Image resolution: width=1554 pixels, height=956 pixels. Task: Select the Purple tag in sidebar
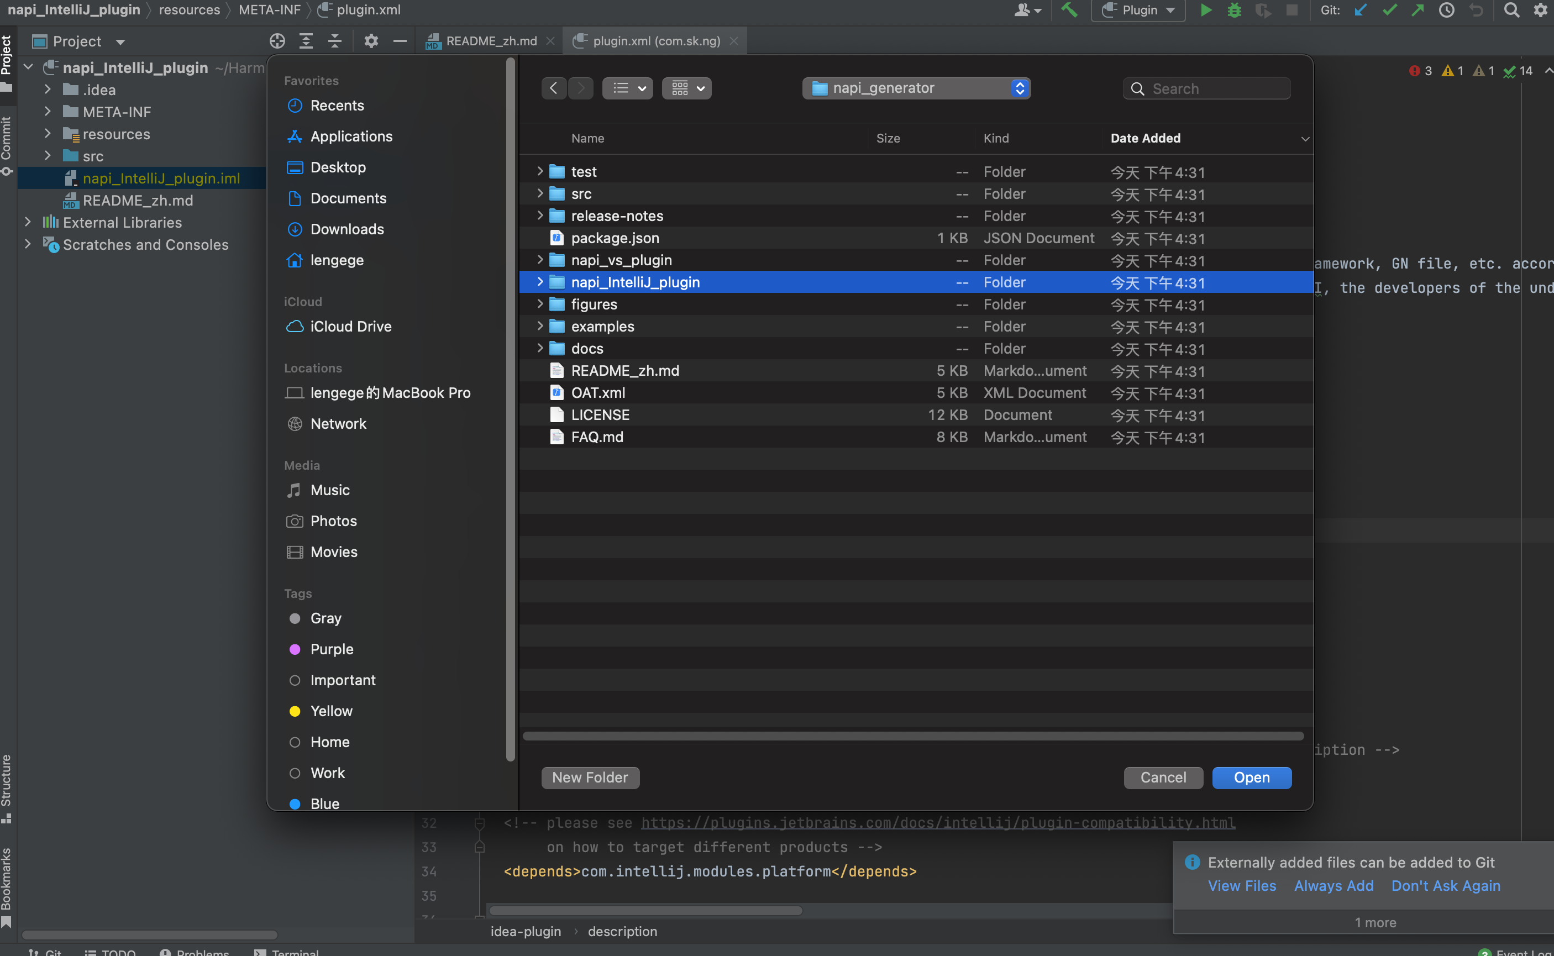point(331,649)
